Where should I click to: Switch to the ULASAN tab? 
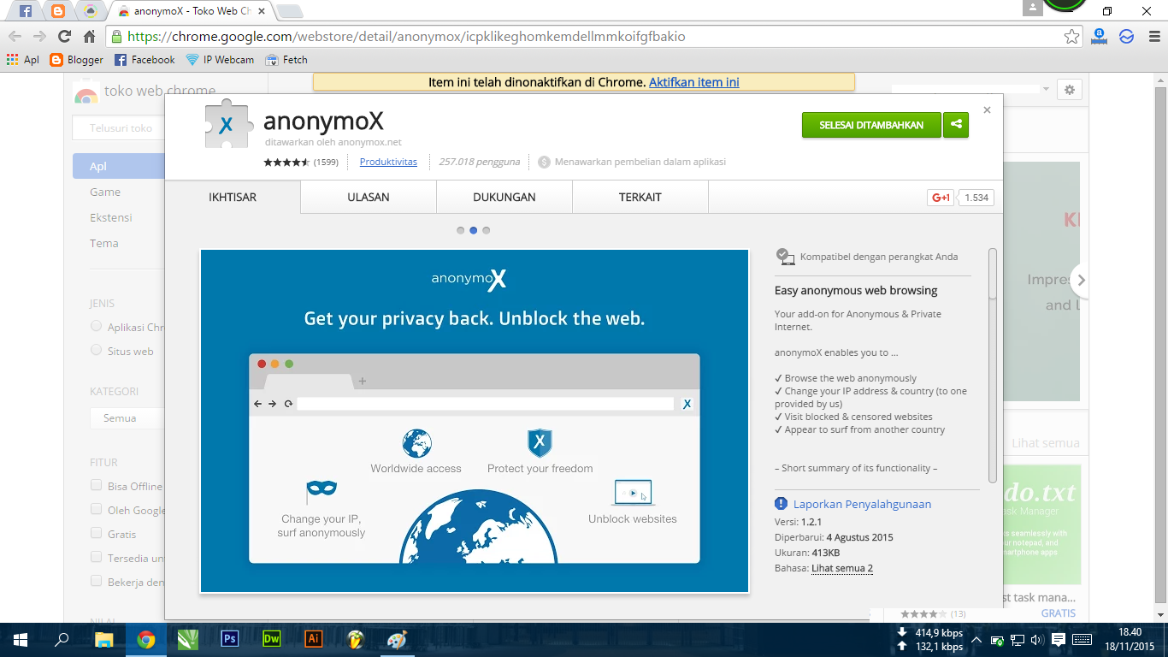coord(369,197)
